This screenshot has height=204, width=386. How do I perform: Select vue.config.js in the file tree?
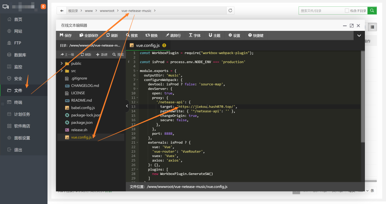click(81, 137)
